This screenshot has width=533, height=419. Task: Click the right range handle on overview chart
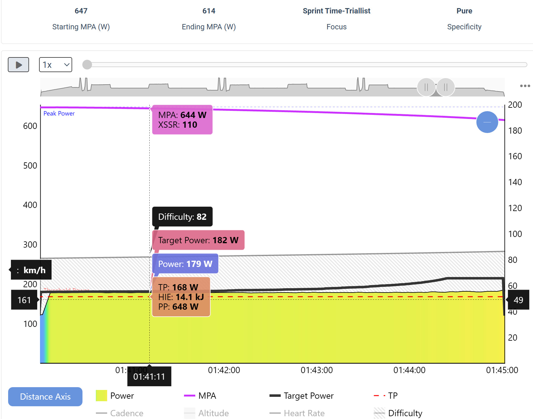coord(446,87)
